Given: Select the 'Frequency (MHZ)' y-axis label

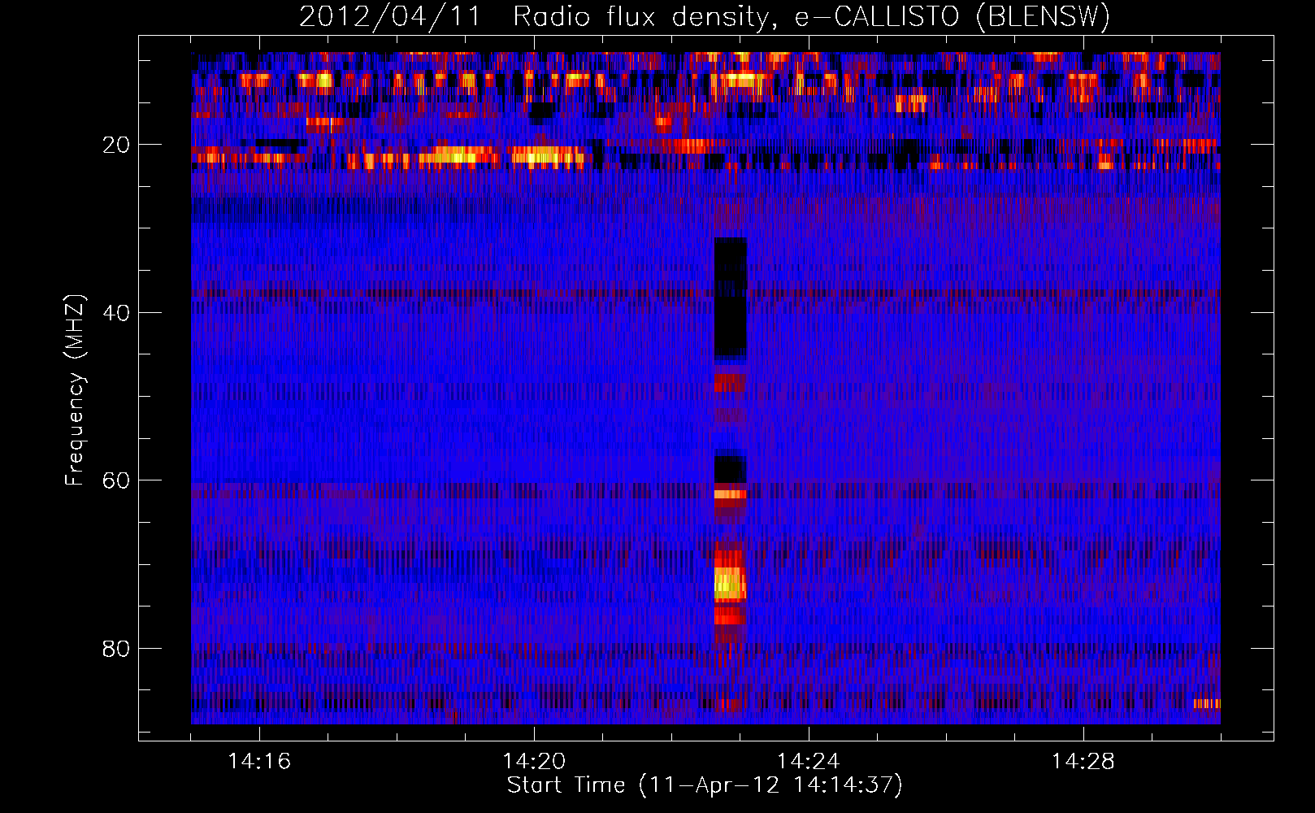Looking at the screenshot, I should pyautogui.click(x=75, y=390).
